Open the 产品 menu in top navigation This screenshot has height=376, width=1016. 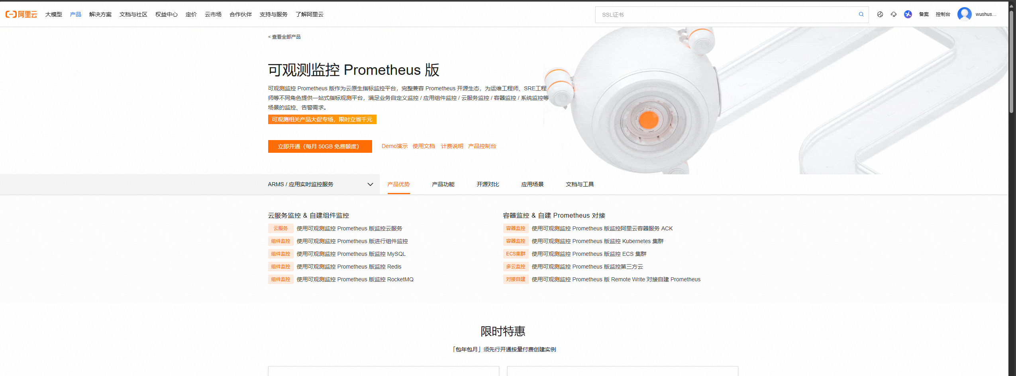coord(75,14)
